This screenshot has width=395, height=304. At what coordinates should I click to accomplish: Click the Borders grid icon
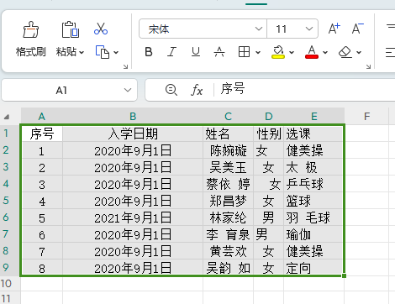coord(244,52)
